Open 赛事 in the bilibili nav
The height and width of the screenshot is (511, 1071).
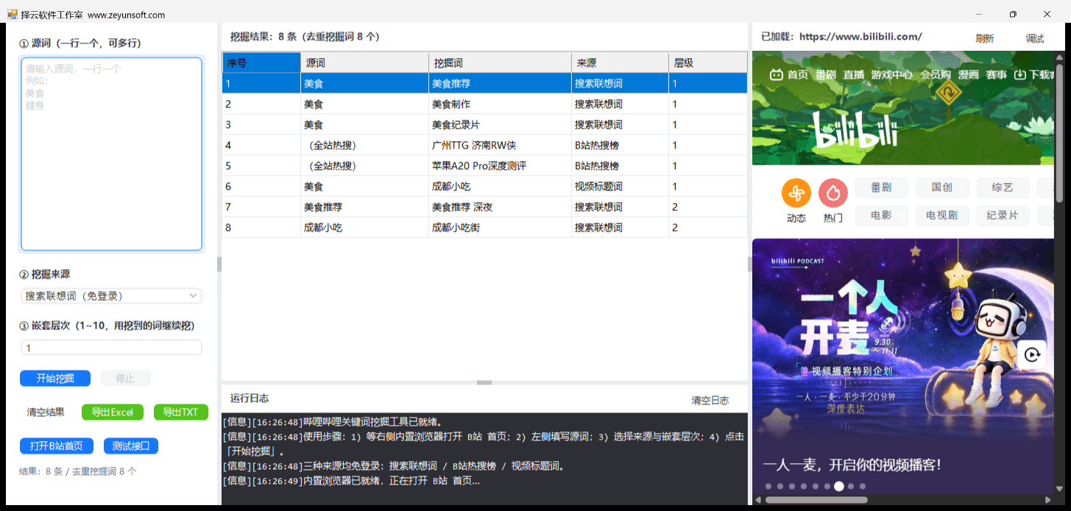(x=996, y=74)
